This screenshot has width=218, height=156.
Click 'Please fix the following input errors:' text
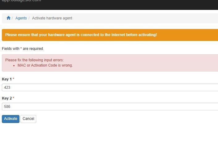point(35,60)
